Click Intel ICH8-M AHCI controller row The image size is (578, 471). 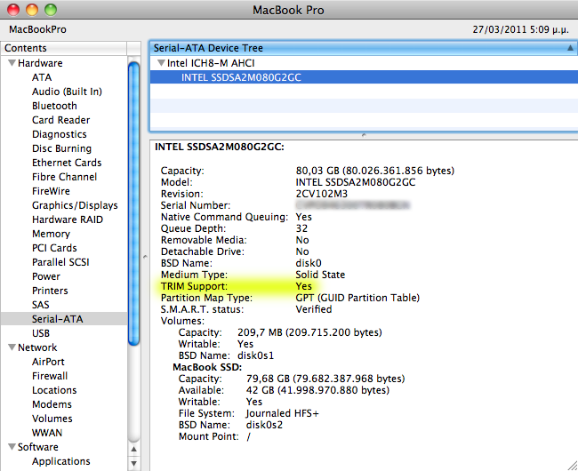click(x=364, y=63)
